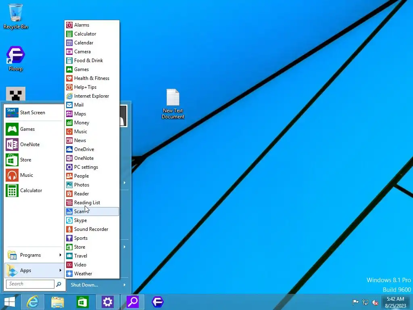Open Games in the Apps submenu
The height and width of the screenshot is (310, 413).
(x=92, y=69)
